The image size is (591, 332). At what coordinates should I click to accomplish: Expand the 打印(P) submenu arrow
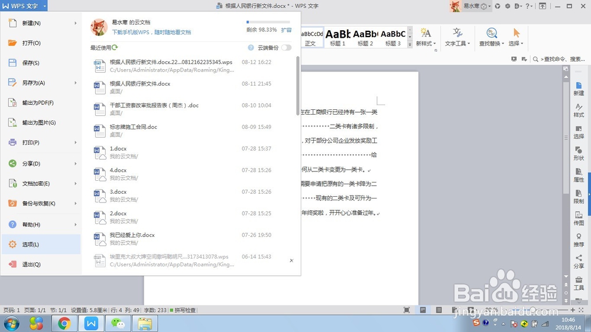(76, 142)
